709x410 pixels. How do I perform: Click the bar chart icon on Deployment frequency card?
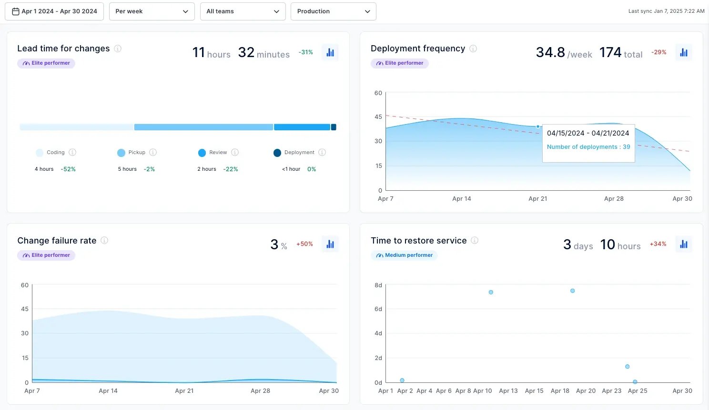pyautogui.click(x=684, y=52)
